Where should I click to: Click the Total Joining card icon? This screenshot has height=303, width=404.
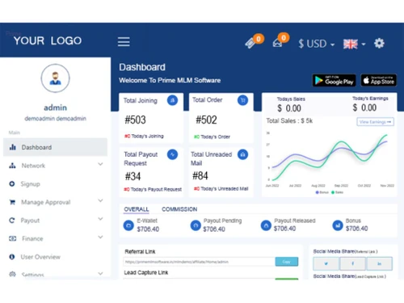click(x=172, y=100)
